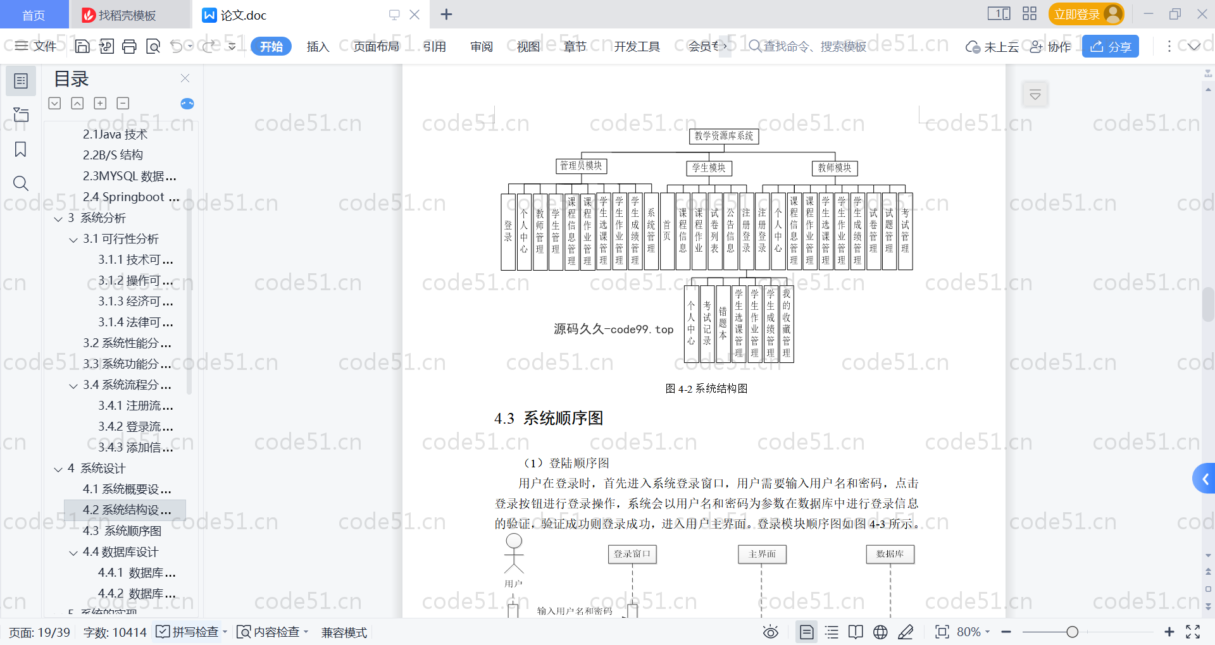Click the 分享 share button
Screen dimensions: 1215x645
tap(1111, 46)
